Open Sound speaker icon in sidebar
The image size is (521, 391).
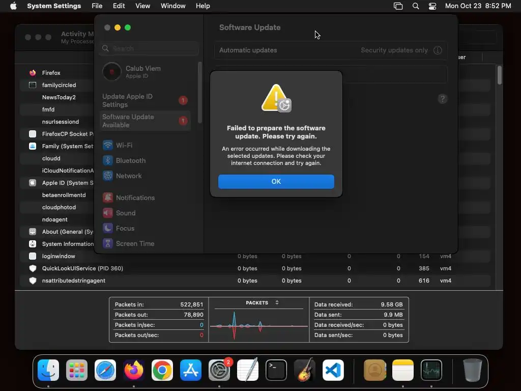click(x=108, y=213)
